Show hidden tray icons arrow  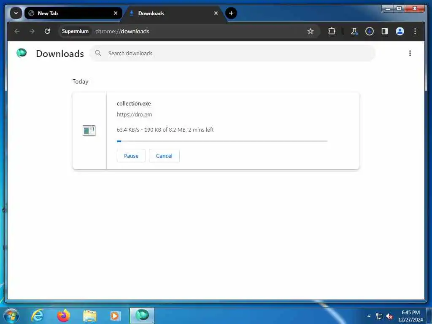pyautogui.click(x=369, y=316)
